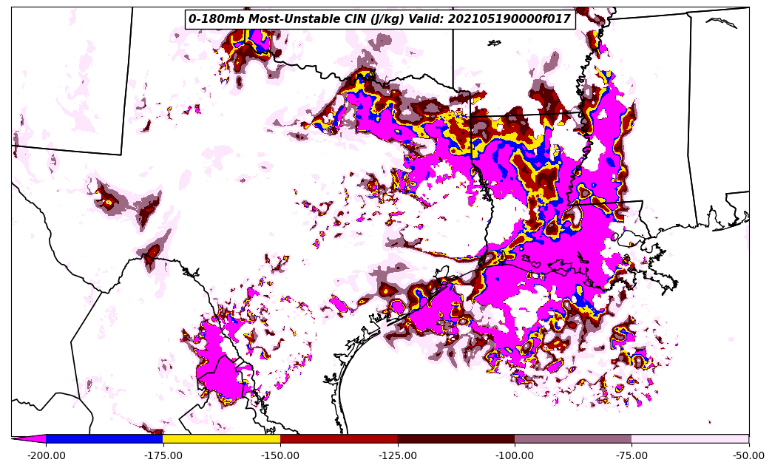The image size is (772, 468).
Task: Click the -200.00 colorbar tick label
Action: [x=46, y=455]
